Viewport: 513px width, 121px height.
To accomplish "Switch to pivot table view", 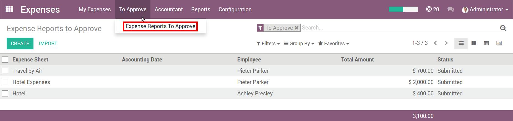I will pyautogui.click(x=486, y=43).
